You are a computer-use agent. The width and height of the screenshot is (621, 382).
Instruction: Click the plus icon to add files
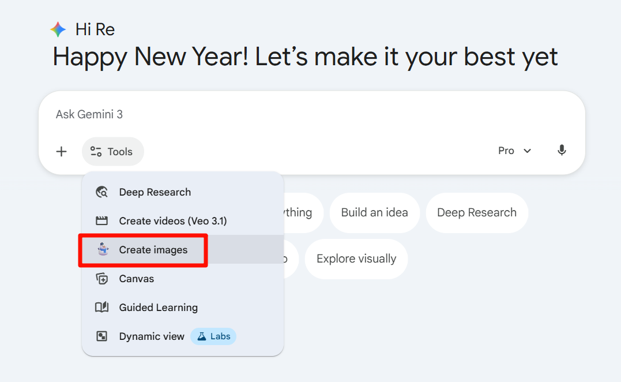pyautogui.click(x=62, y=151)
